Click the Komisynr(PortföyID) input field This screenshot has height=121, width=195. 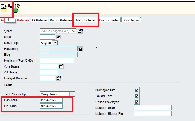(x=57, y=60)
